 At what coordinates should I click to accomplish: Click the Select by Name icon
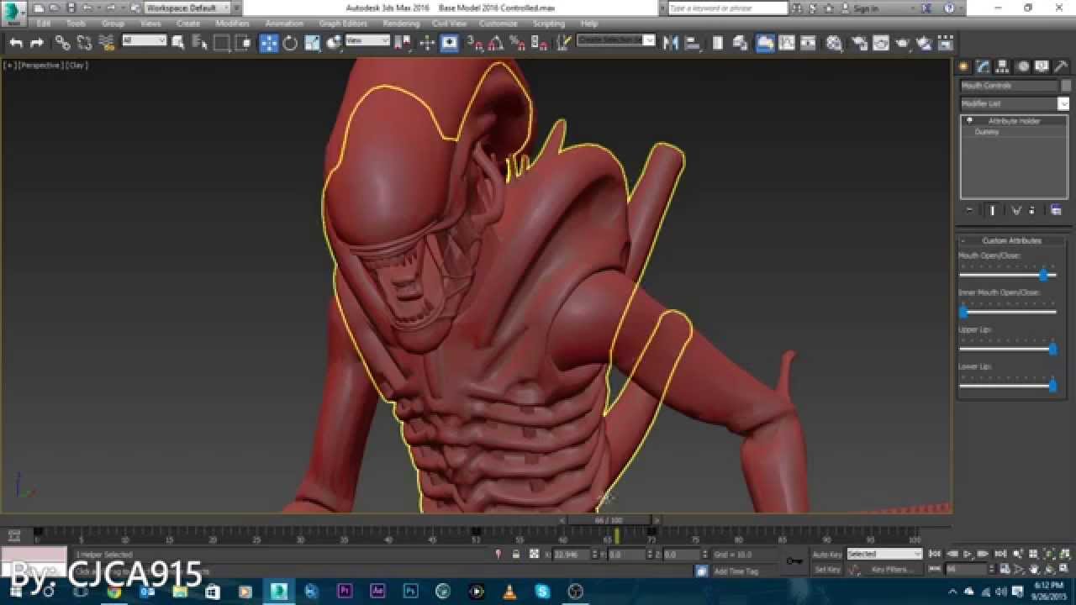tap(200, 43)
